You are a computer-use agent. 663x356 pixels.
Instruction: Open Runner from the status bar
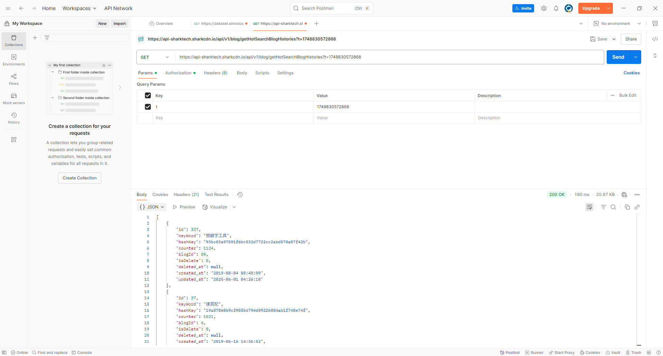click(x=534, y=353)
